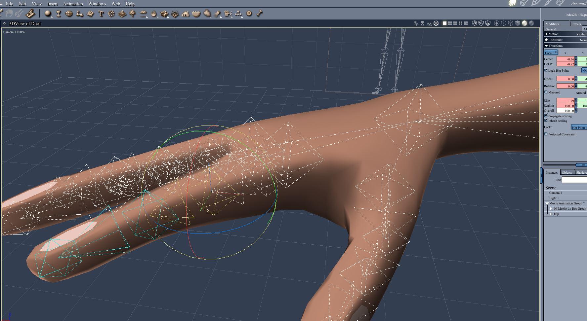Image resolution: width=587 pixels, height=321 pixels.
Task: Enable the Mirrored checkbox
Action: coord(546,92)
